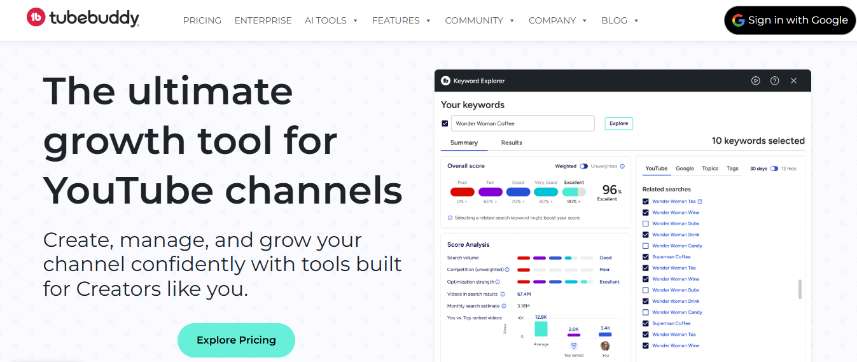Click the video tutorial play icon in Keyword Explorer
This screenshot has width=857, height=362.
pos(755,81)
